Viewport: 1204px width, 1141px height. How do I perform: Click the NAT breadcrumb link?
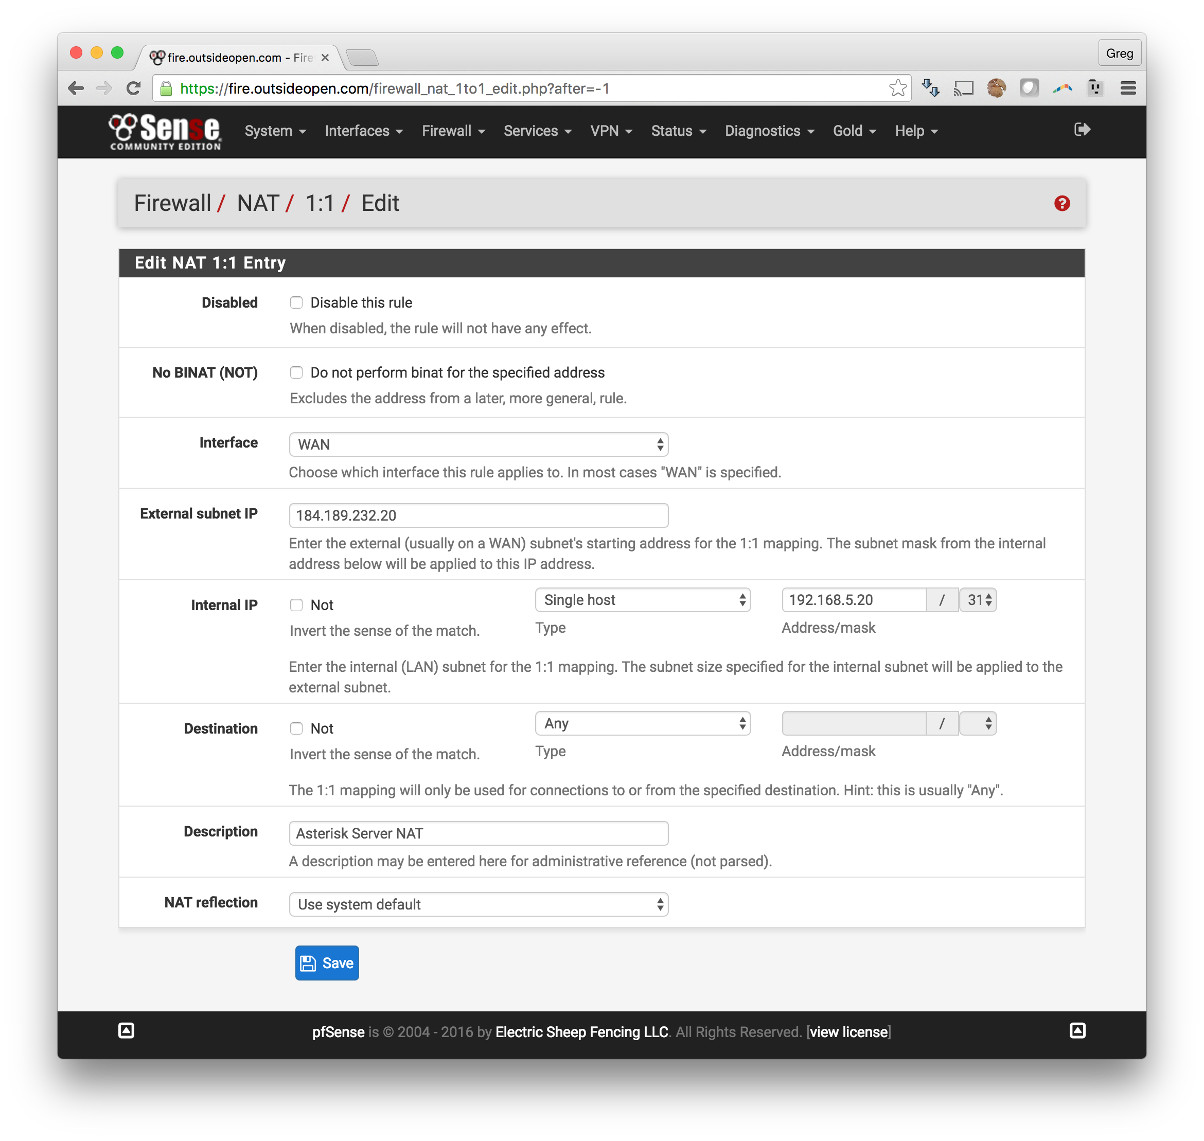(x=258, y=203)
